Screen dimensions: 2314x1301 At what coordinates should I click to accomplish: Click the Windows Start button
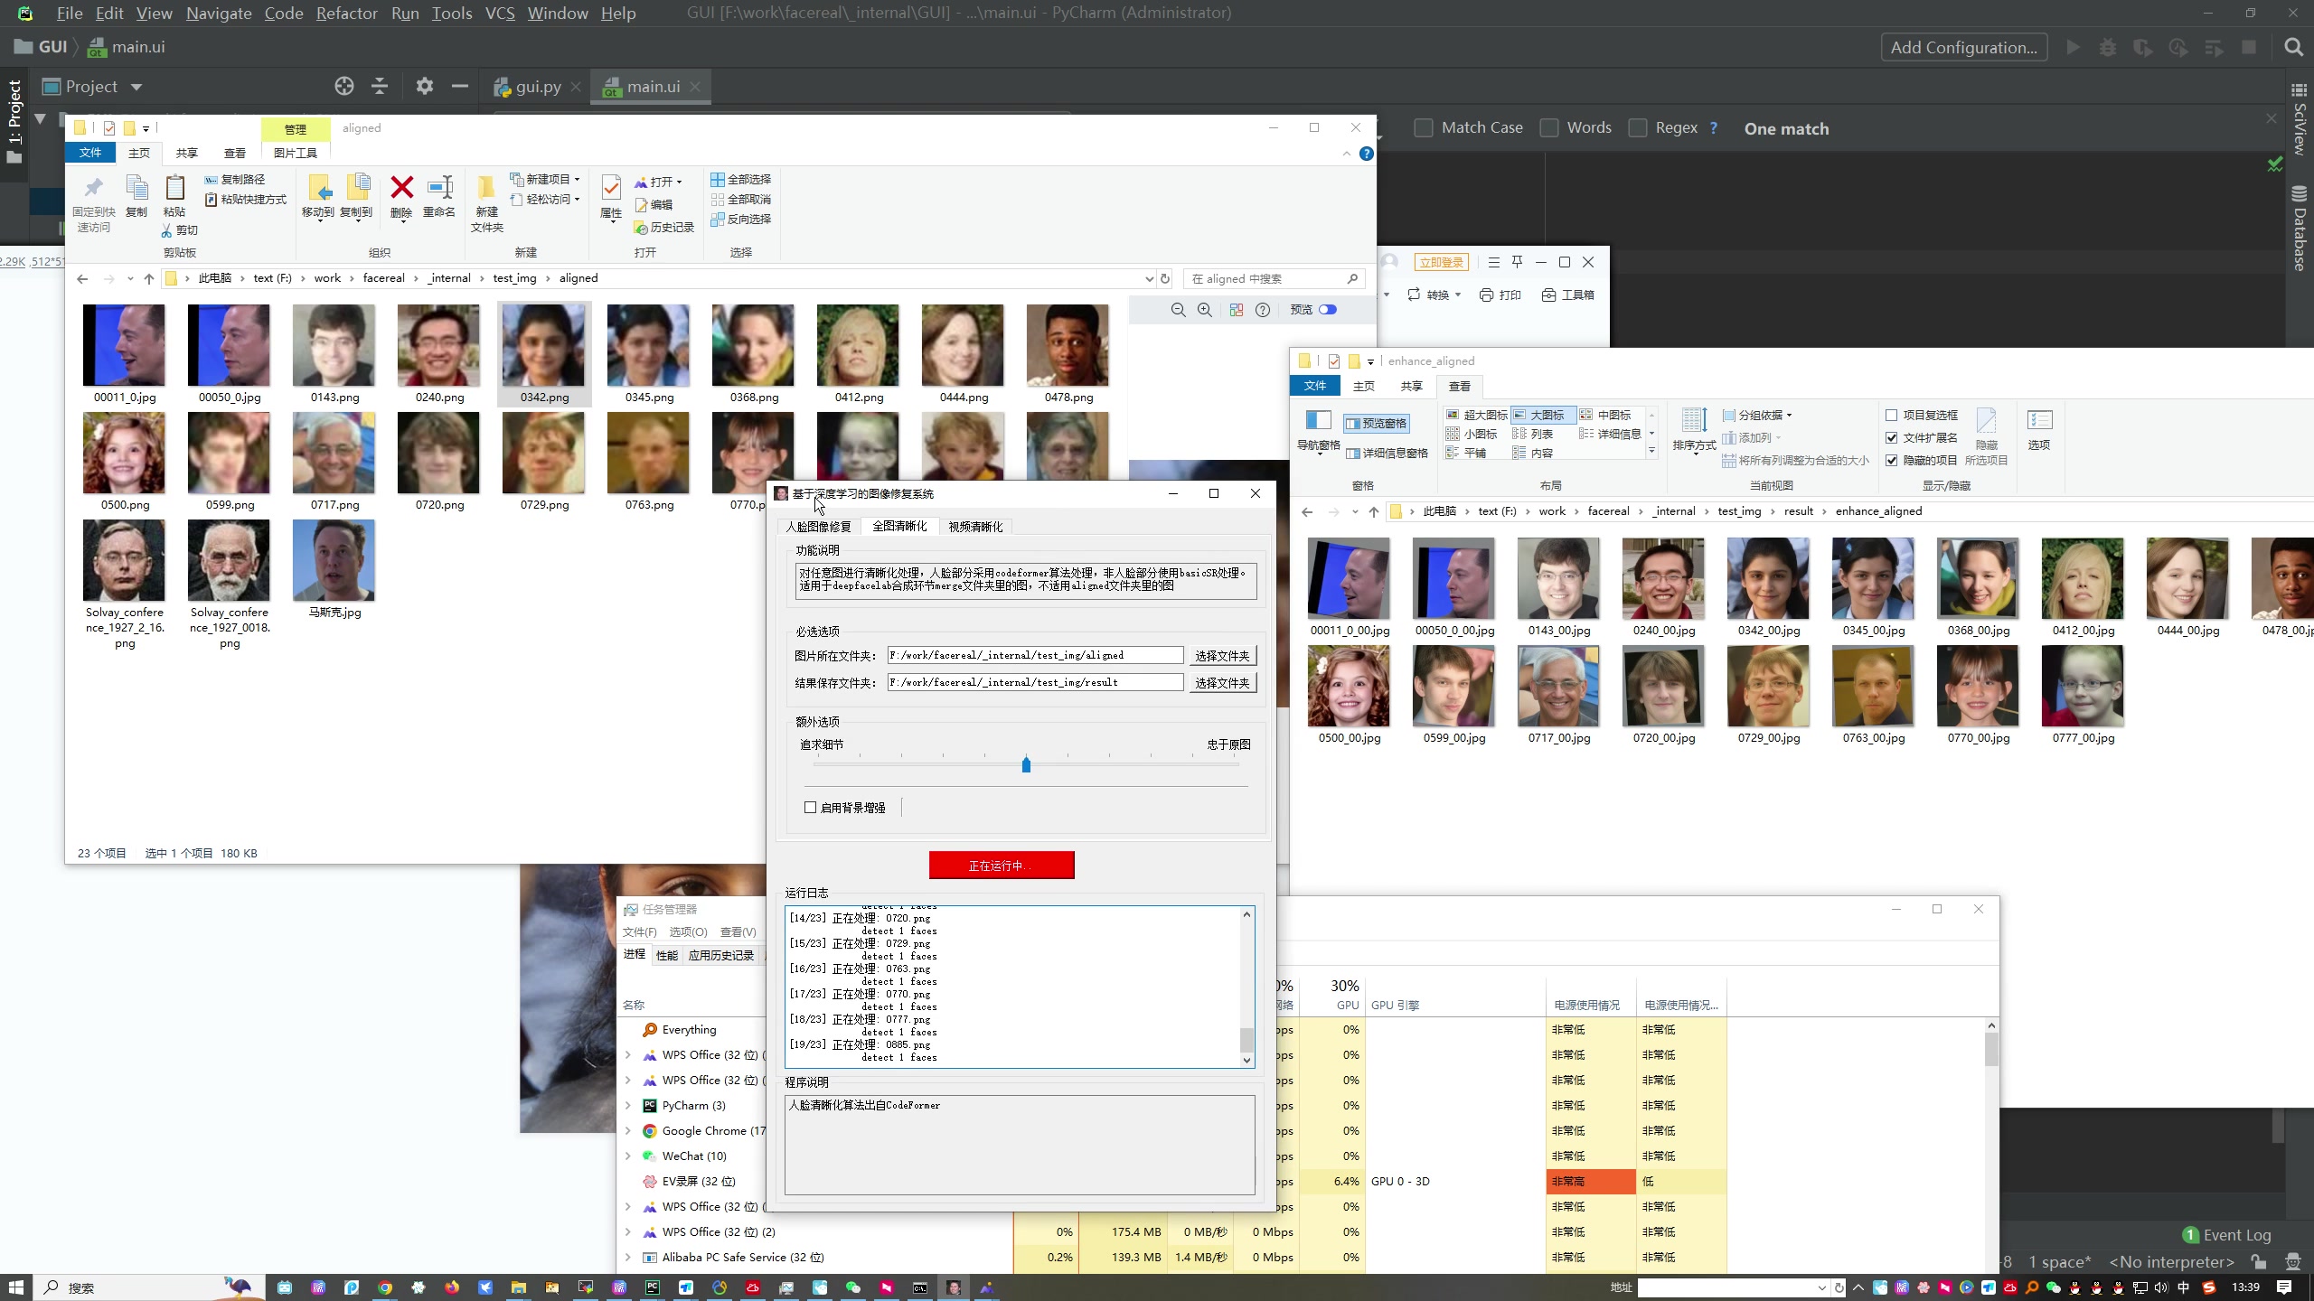click(x=15, y=1287)
